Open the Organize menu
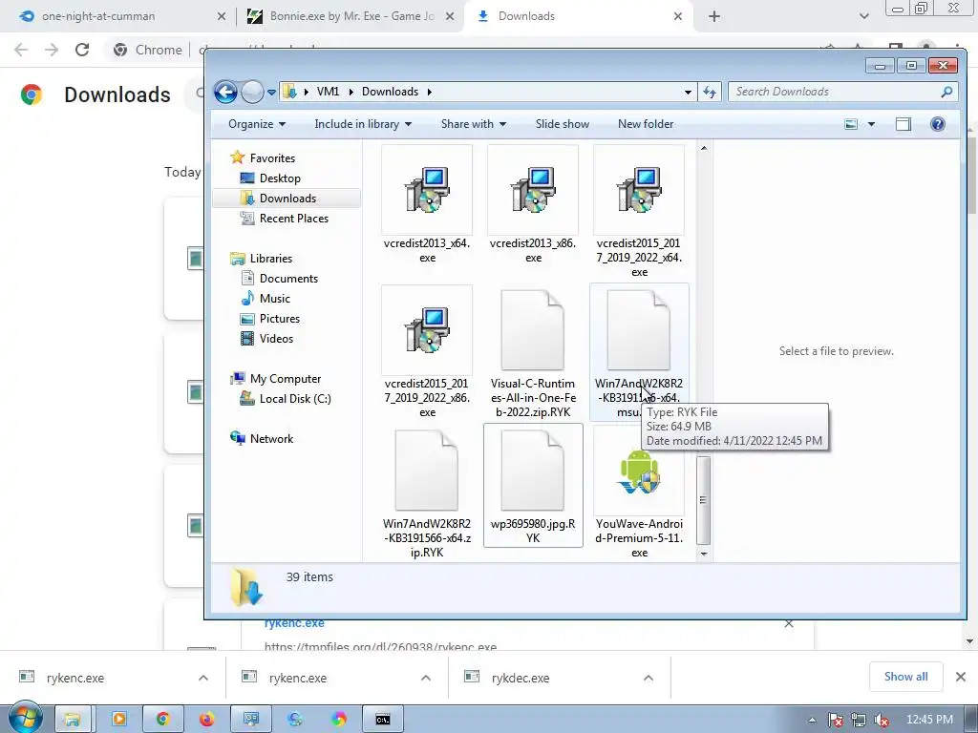 coord(256,124)
